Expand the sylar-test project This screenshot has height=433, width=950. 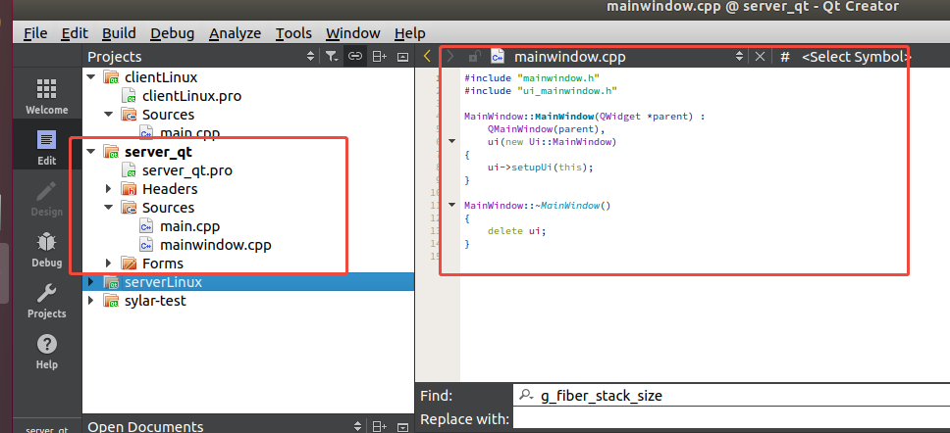[91, 301]
